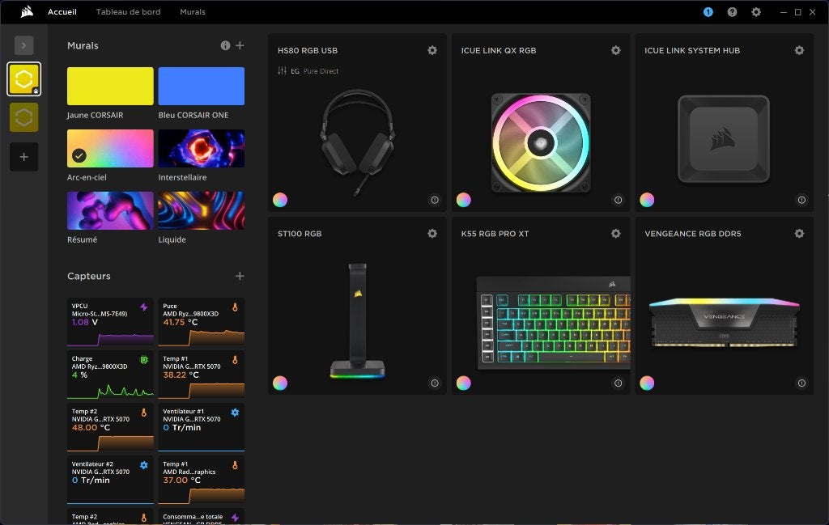
Task: Select the active yellow profile icon
Action: 23,79
